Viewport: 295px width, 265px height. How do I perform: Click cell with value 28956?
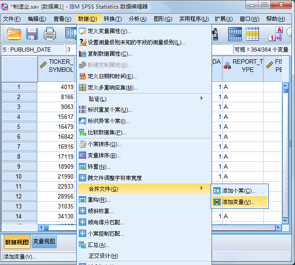coord(56,196)
